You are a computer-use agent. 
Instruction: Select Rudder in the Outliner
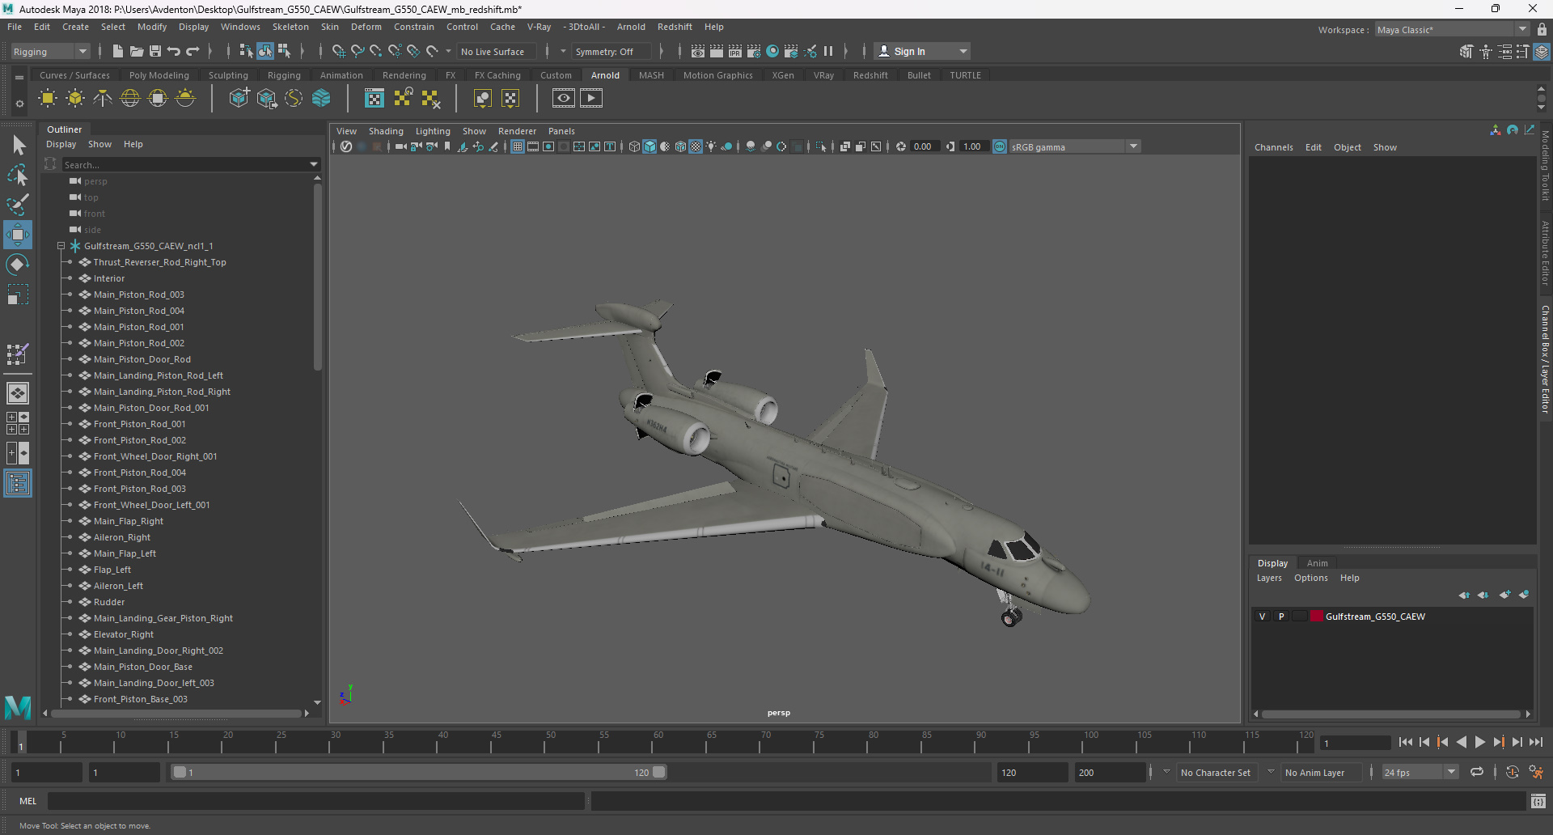pos(109,602)
